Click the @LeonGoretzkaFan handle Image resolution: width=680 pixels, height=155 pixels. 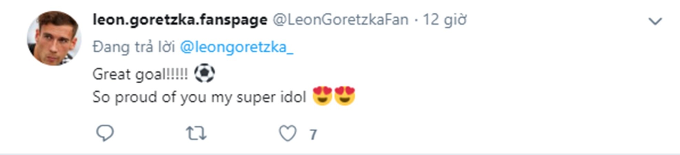tap(340, 20)
